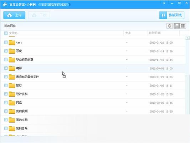Viewport: 190px width, 143px height.
Task: Minimize the Baidu cloud window
Action: tap(172, 3)
